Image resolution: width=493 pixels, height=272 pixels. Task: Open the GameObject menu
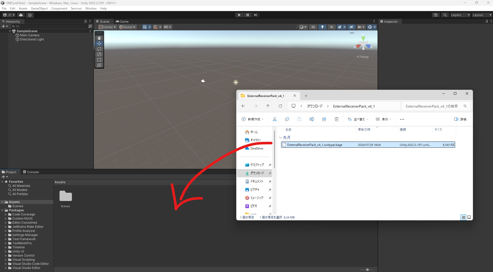click(39, 8)
